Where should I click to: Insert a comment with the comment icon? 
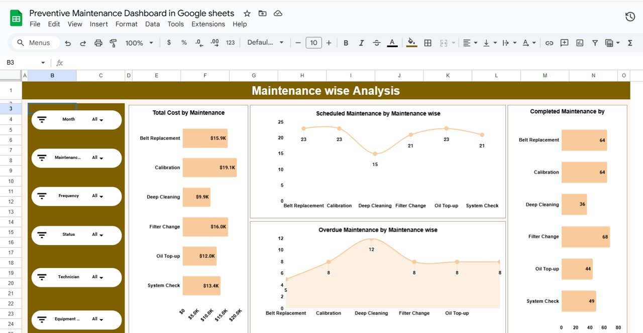[x=564, y=43]
